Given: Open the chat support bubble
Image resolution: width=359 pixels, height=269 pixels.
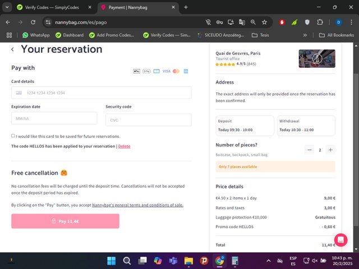Looking at the screenshot, I should point(340,240).
